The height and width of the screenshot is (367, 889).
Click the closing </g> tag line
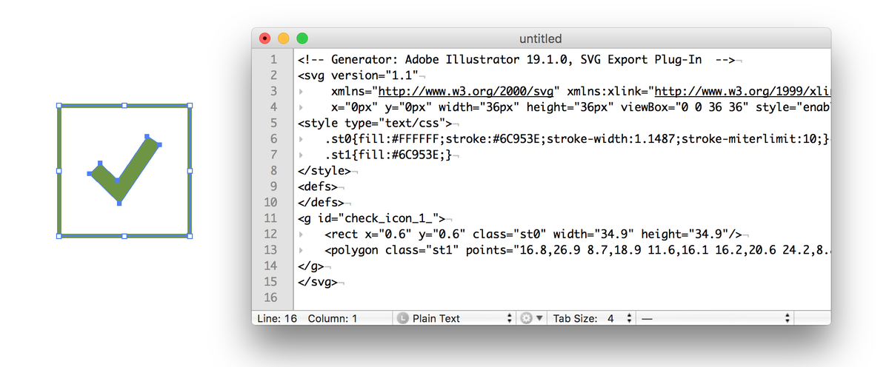311,265
